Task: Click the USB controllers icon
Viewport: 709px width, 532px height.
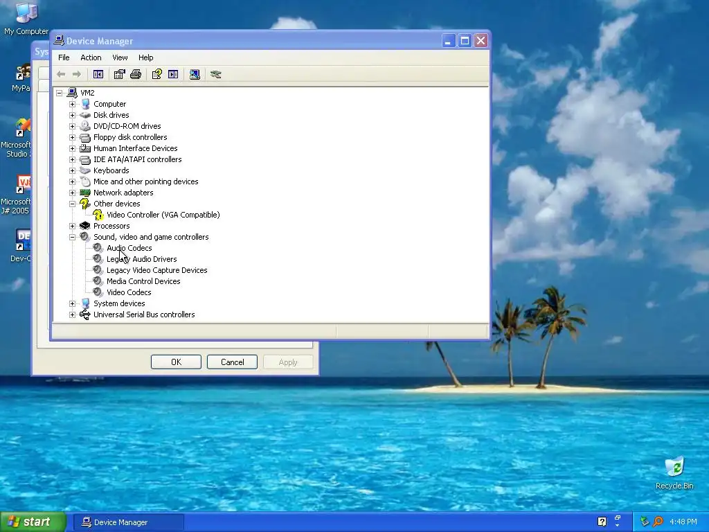Action: (85, 314)
